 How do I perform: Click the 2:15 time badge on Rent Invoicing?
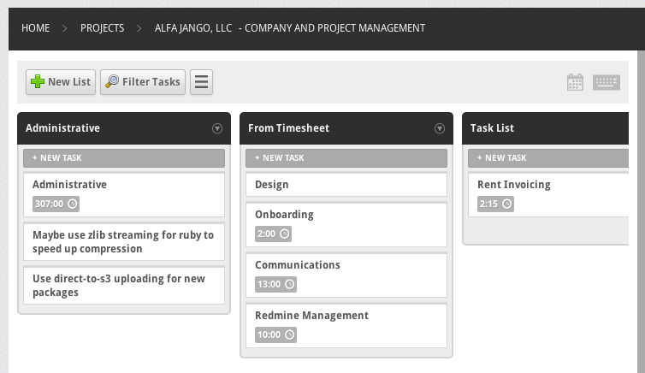(495, 204)
